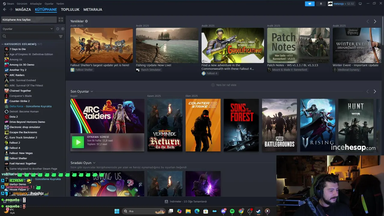Open Microsoft Store from taskbar
This screenshot has width=384, height=216.
coord(206,211)
